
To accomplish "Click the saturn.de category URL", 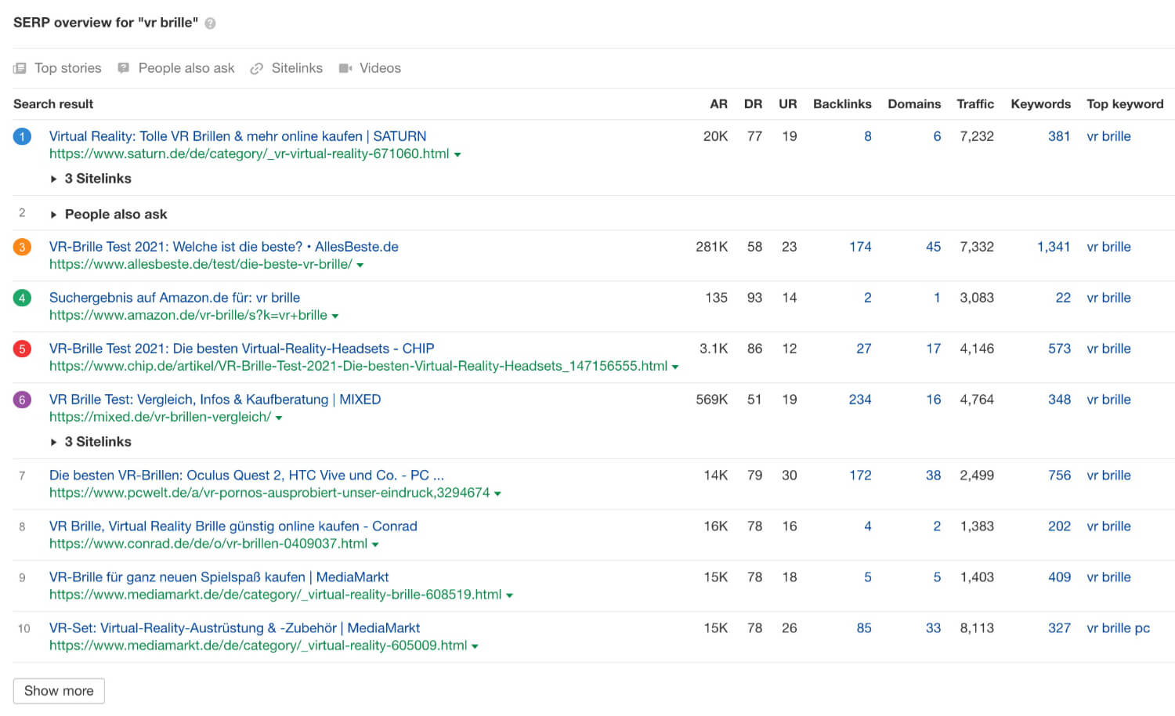I will tap(249, 154).
